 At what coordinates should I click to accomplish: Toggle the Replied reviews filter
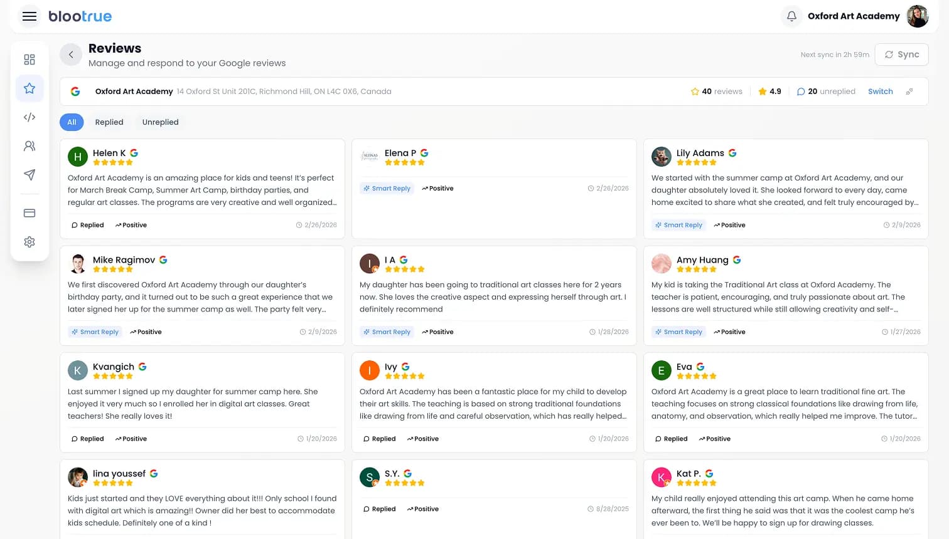click(109, 122)
